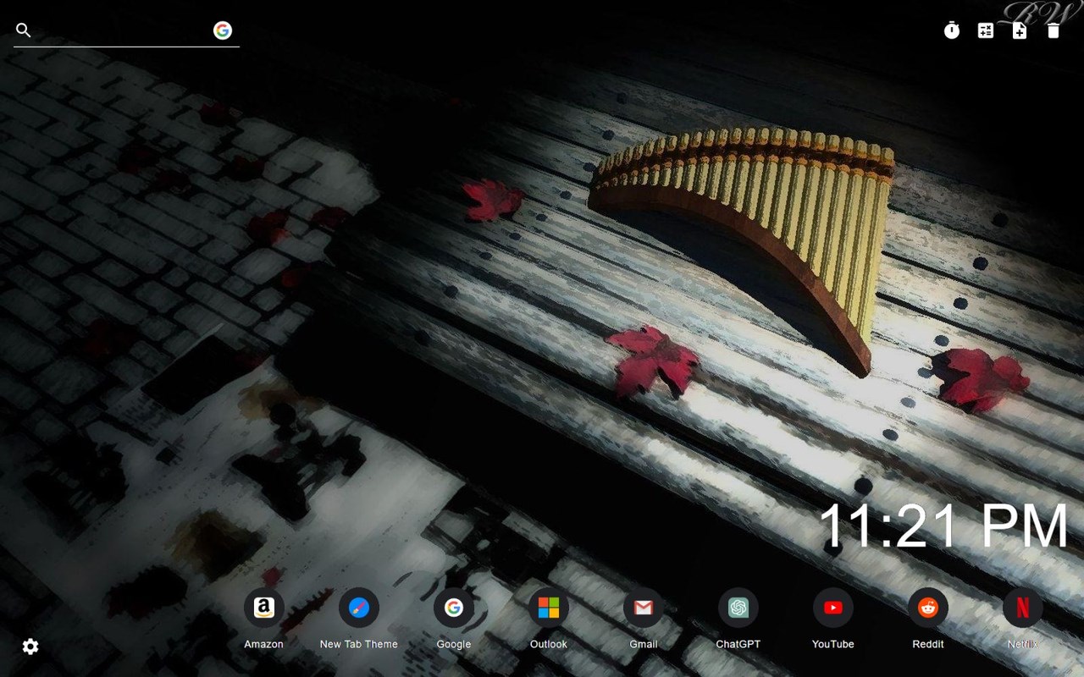Screen dimensions: 1084x677
Task: Open the Reddit shortcut icon
Action: [928, 607]
